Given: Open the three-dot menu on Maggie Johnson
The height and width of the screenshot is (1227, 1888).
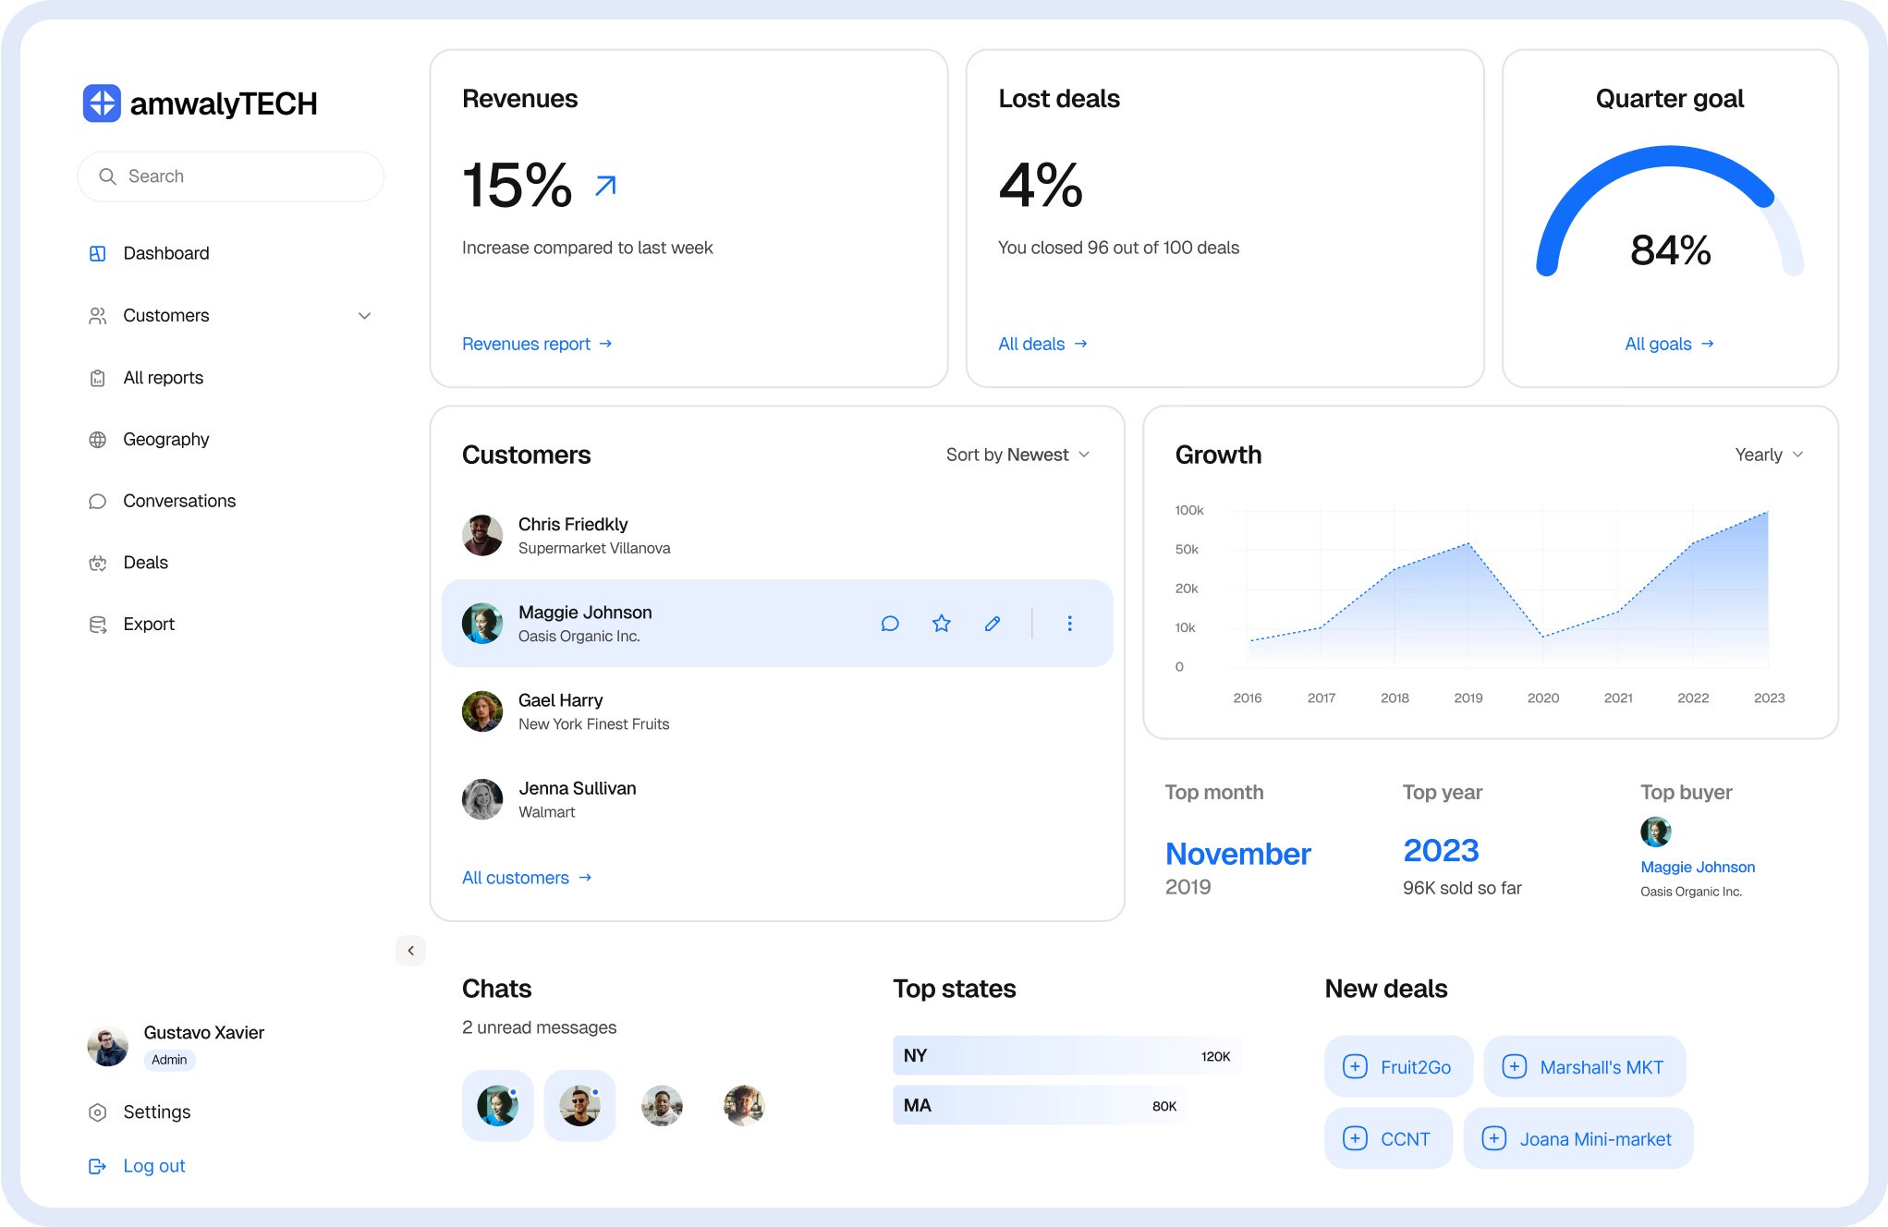Looking at the screenshot, I should coord(1069,624).
